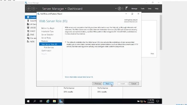Launch Internet Explorer from taskbar
Image resolution: width=187 pixels, height=105 pixels.
click(x=48, y=101)
